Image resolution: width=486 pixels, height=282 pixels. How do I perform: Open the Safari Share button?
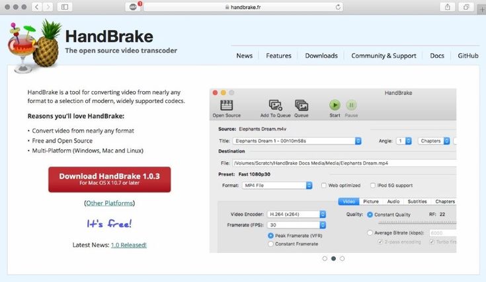click(x=448, y=7)
